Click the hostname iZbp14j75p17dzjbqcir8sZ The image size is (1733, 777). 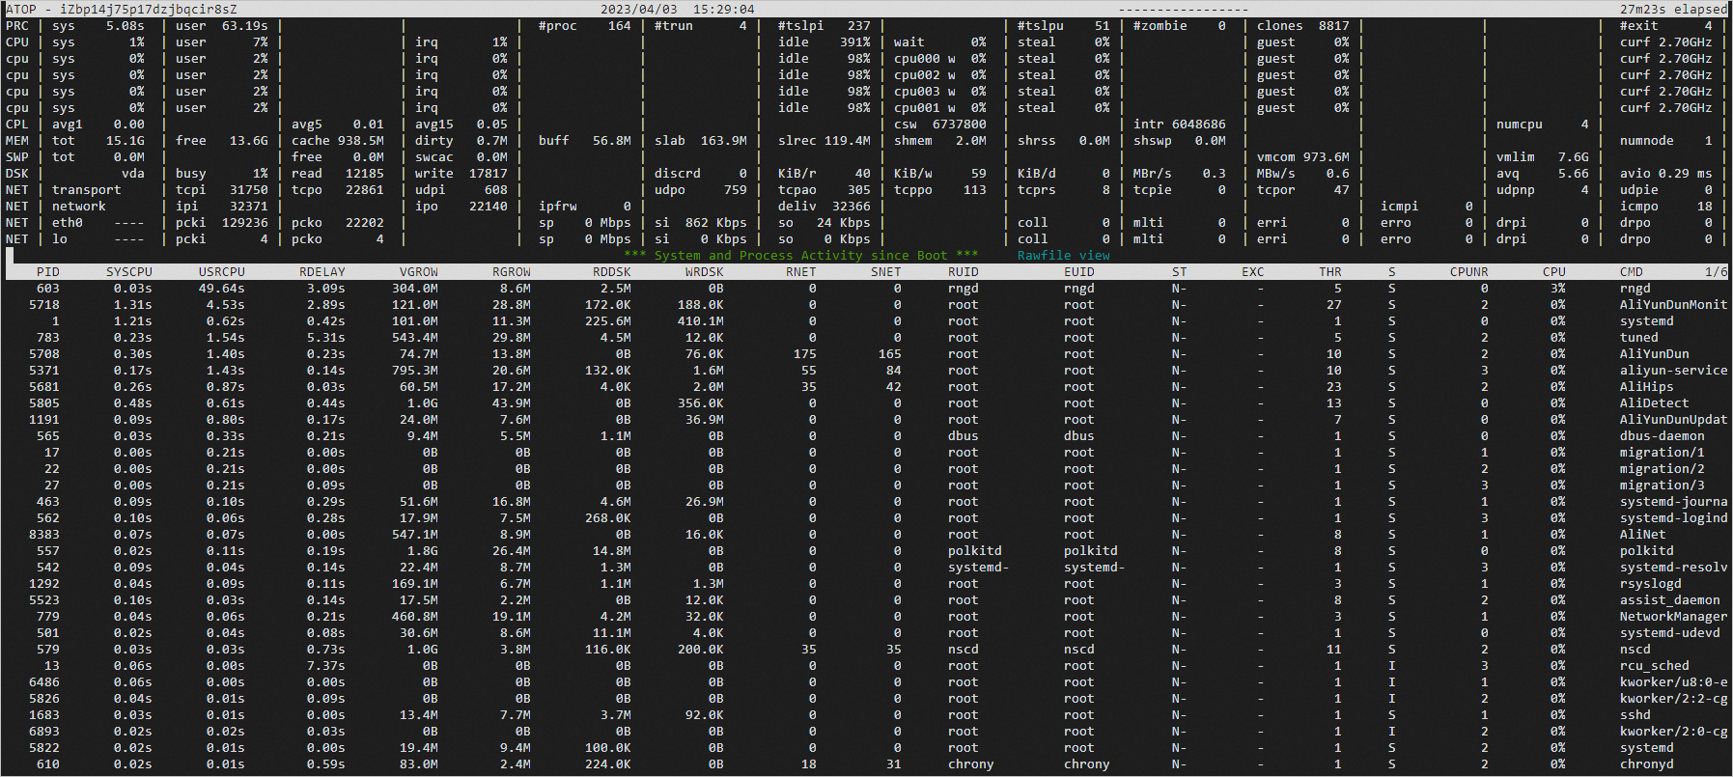coord(148,9)
